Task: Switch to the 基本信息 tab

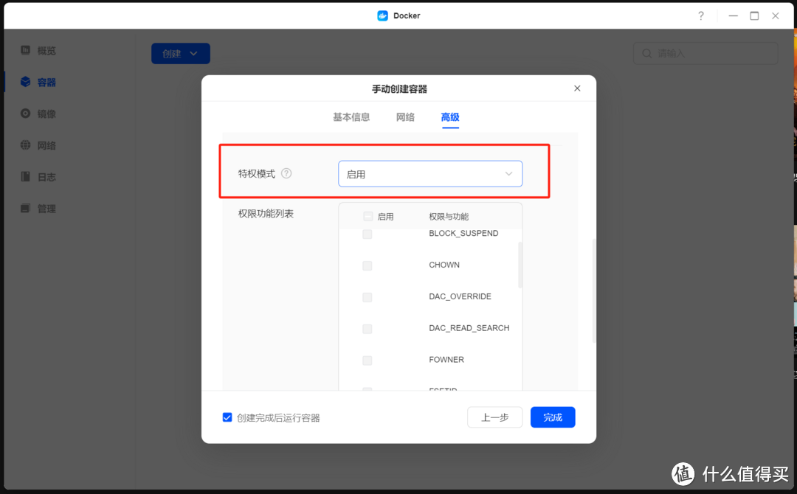Action: click(x=351, y=117)
